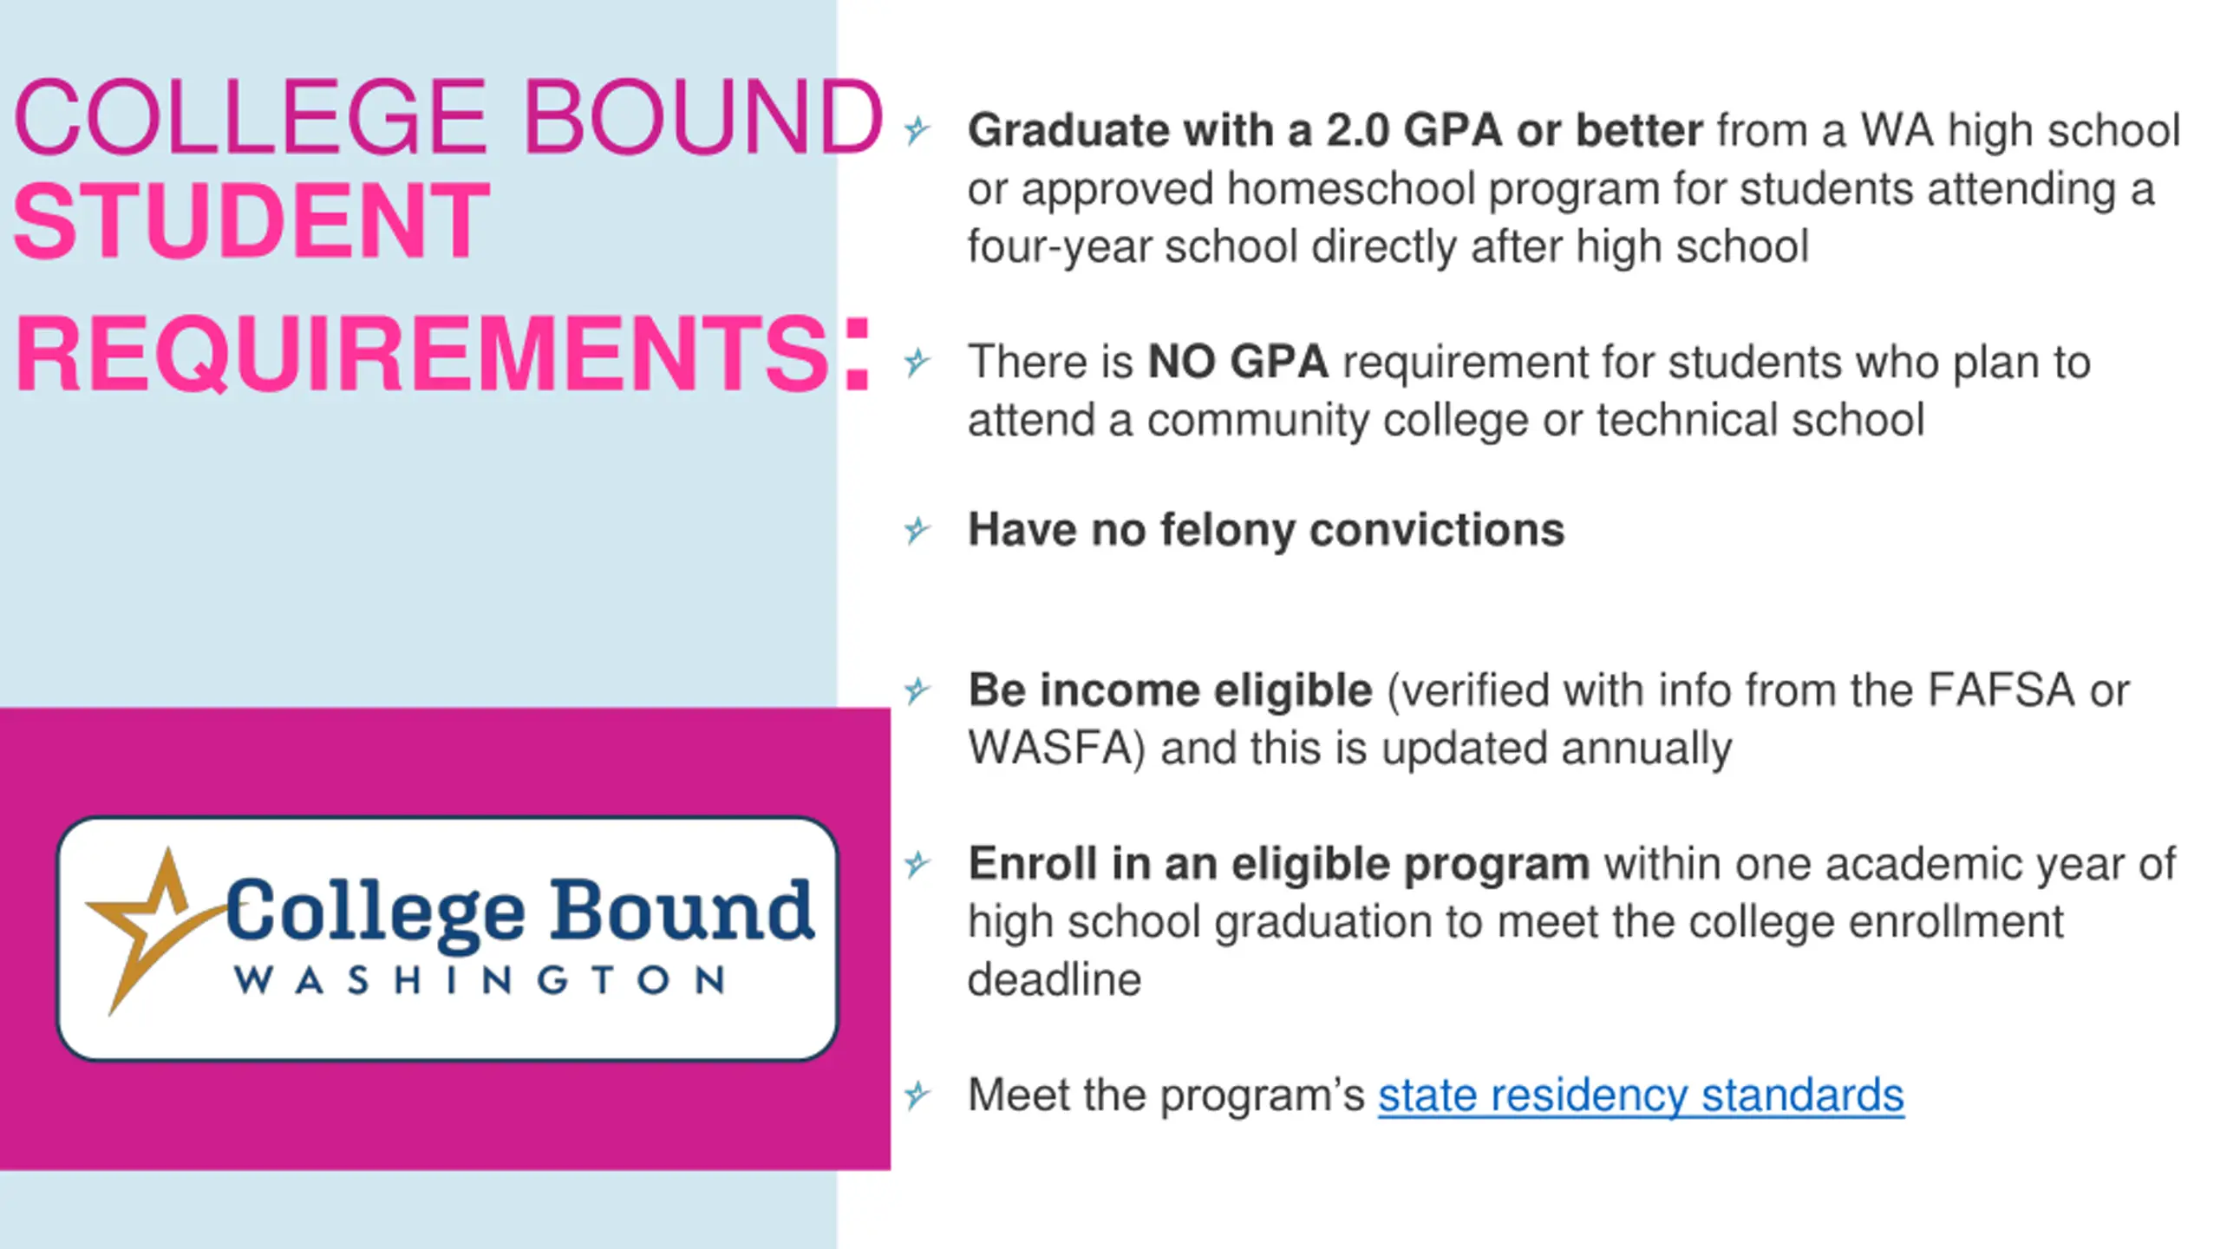Click the STUDENT heading word
Image resolution: width=2220 pixels, height=1249 pixels.
[251, 220]
